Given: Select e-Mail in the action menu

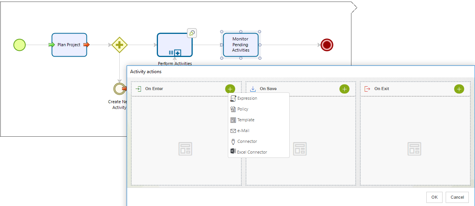Looking at the screenshot, I should click(x=243, y=131).
